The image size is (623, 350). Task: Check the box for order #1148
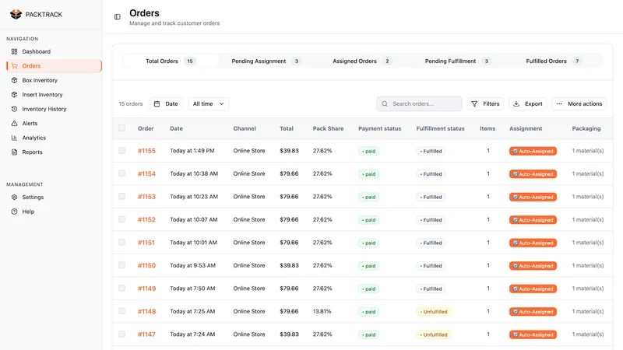122,311
